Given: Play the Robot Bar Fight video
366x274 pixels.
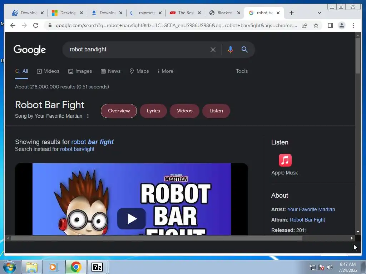Looking at the screenshot, I should tap(132, 219).
